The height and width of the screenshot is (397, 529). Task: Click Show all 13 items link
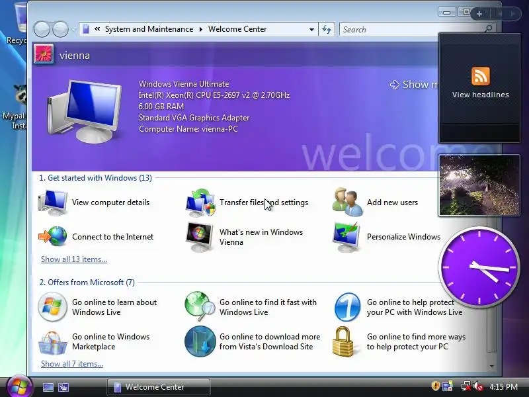(x=74, y=259)
